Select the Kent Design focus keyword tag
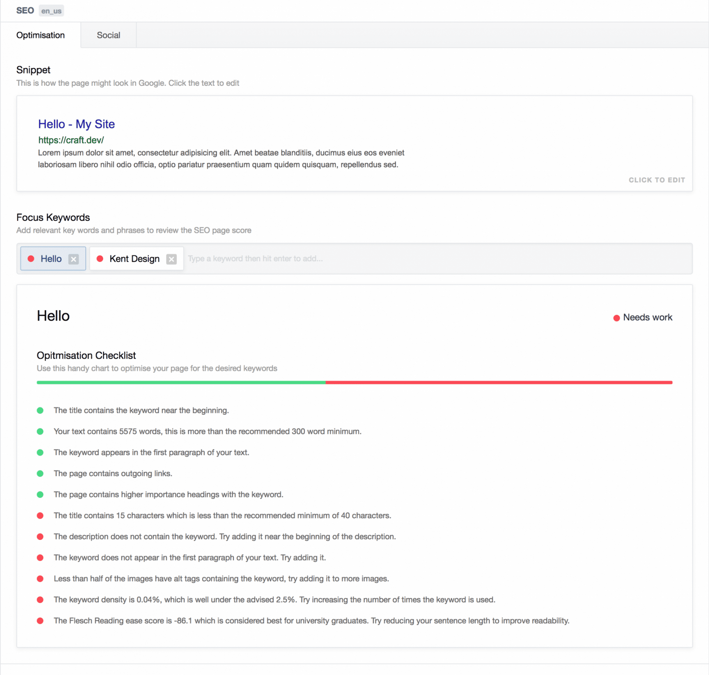Image resolution: width=709 pixels, height=675 pixels. (x=136, y=259)
